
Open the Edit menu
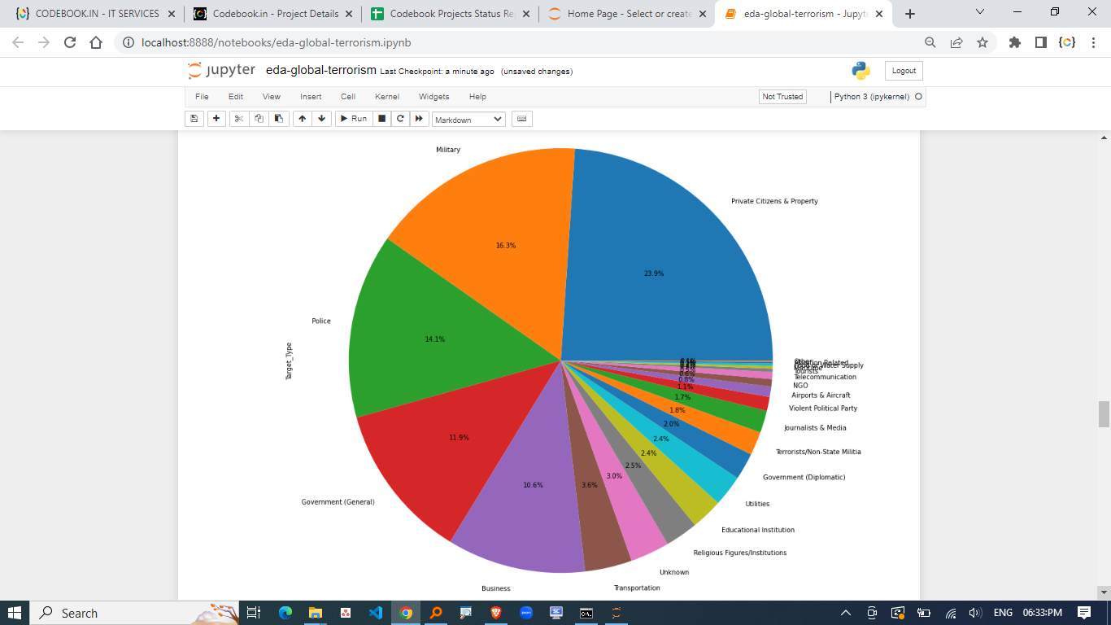(x=236, y=97)
